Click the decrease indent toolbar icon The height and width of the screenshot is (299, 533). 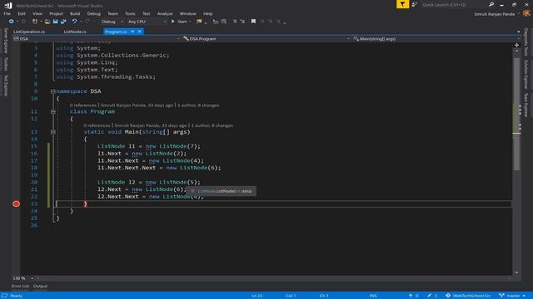click(235, 22)
